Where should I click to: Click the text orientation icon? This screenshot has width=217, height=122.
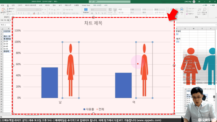point(58,10)
